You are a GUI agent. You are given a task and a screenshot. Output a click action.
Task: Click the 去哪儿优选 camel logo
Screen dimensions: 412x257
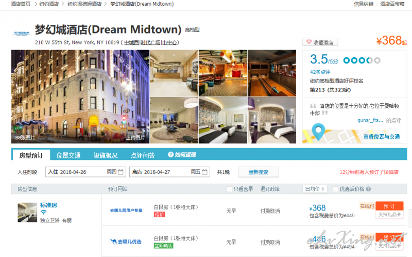click(126, 242)
